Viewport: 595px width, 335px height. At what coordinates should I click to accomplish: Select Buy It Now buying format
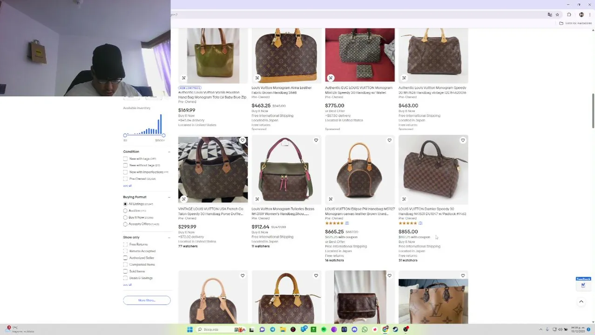[x=125, y=217]
